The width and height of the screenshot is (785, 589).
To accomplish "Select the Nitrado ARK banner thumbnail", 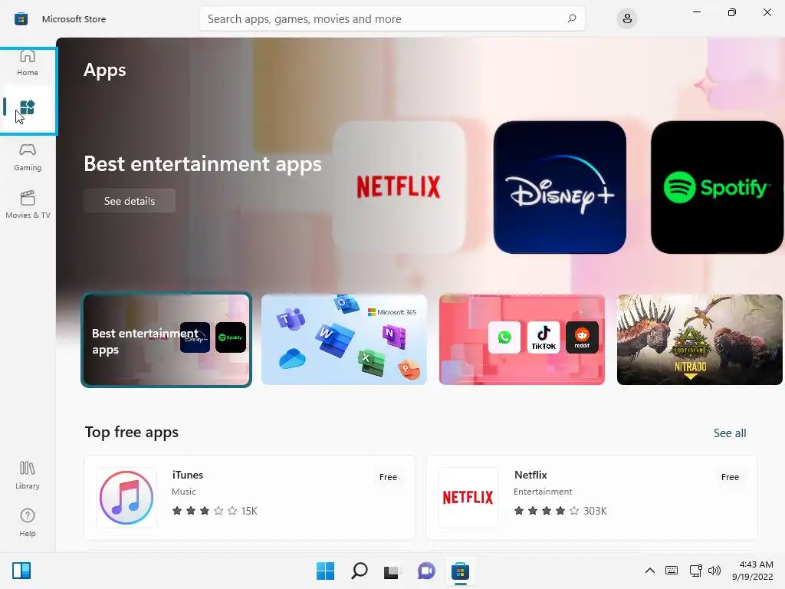I will coord(699,340).
